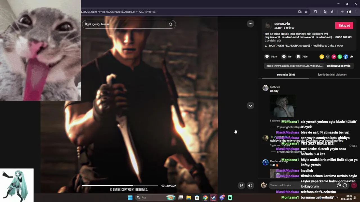Bookmark this page with the star icon
360x202 pixels.
click(x=306, y=12)
